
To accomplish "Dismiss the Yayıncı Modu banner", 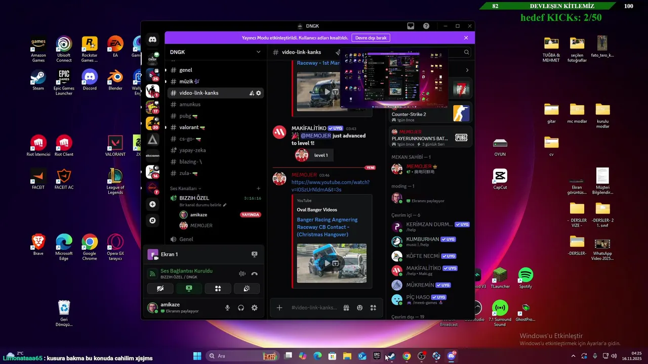I will [x=466, y=38].
